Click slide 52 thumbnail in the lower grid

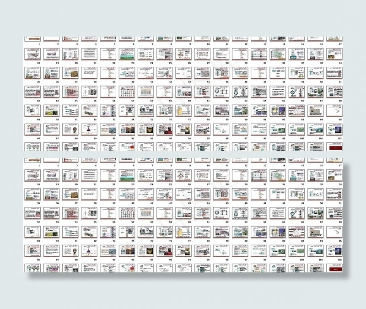click(33, 213)
